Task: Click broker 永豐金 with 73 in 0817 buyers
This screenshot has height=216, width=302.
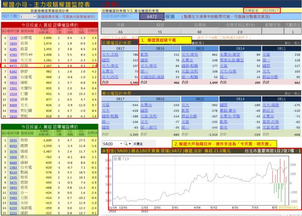Action: point(108,71)
